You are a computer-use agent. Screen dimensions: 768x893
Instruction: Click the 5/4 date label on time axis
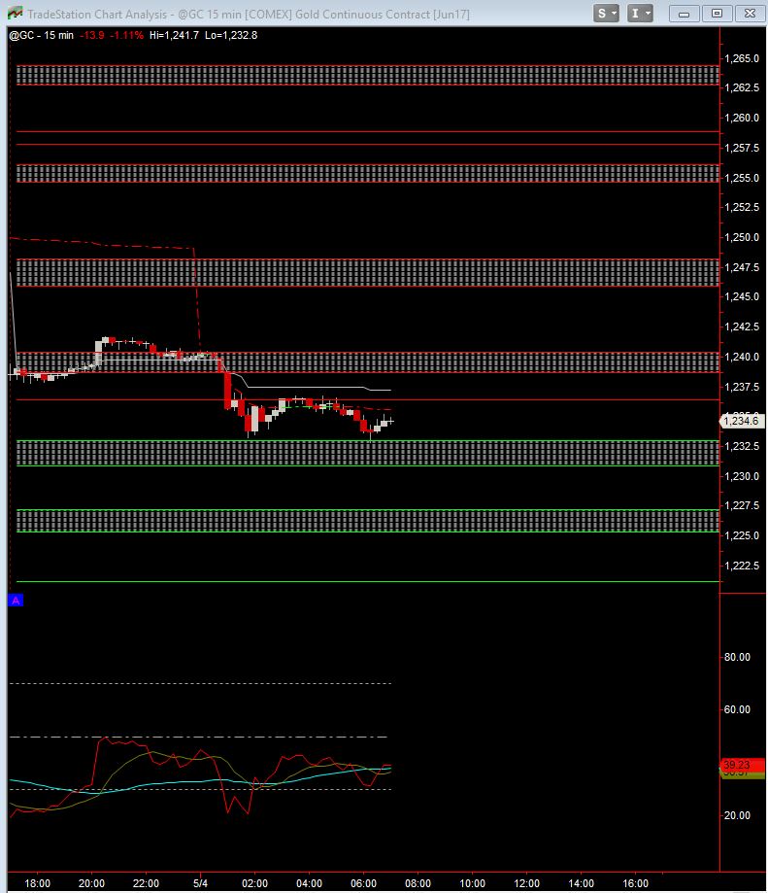200,883
